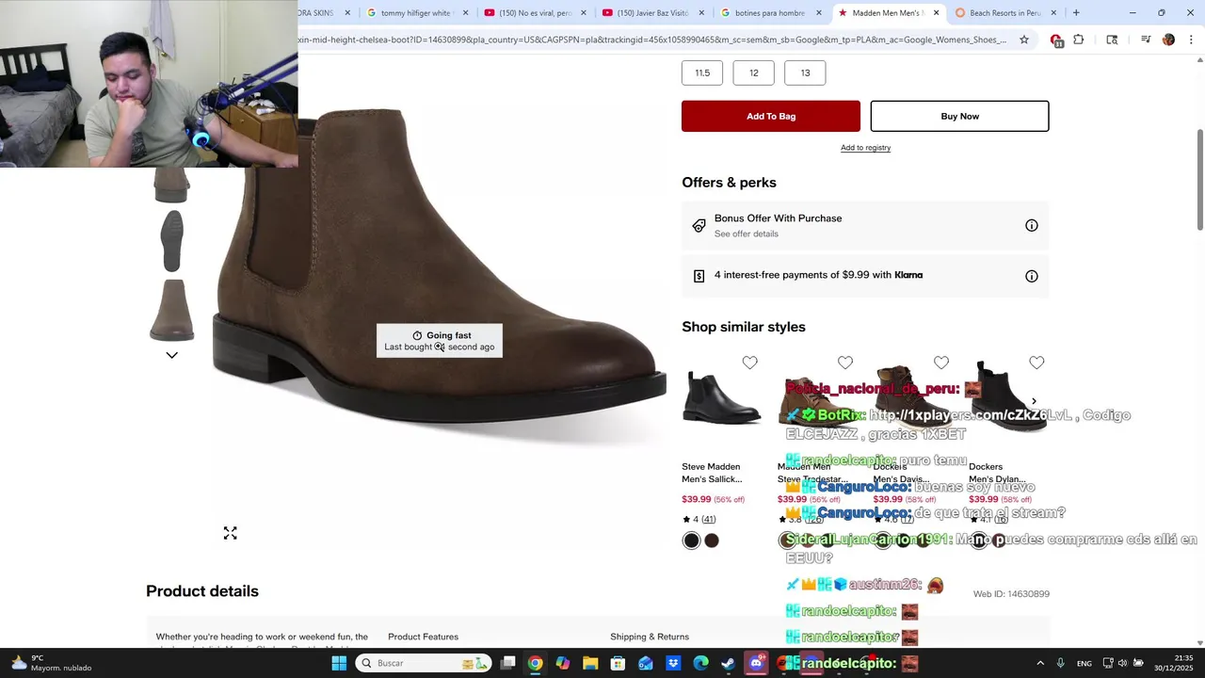Open the Chrome three-dot menu
The height and width of the screenshot is (678, 1205).
pos(1192,40)
